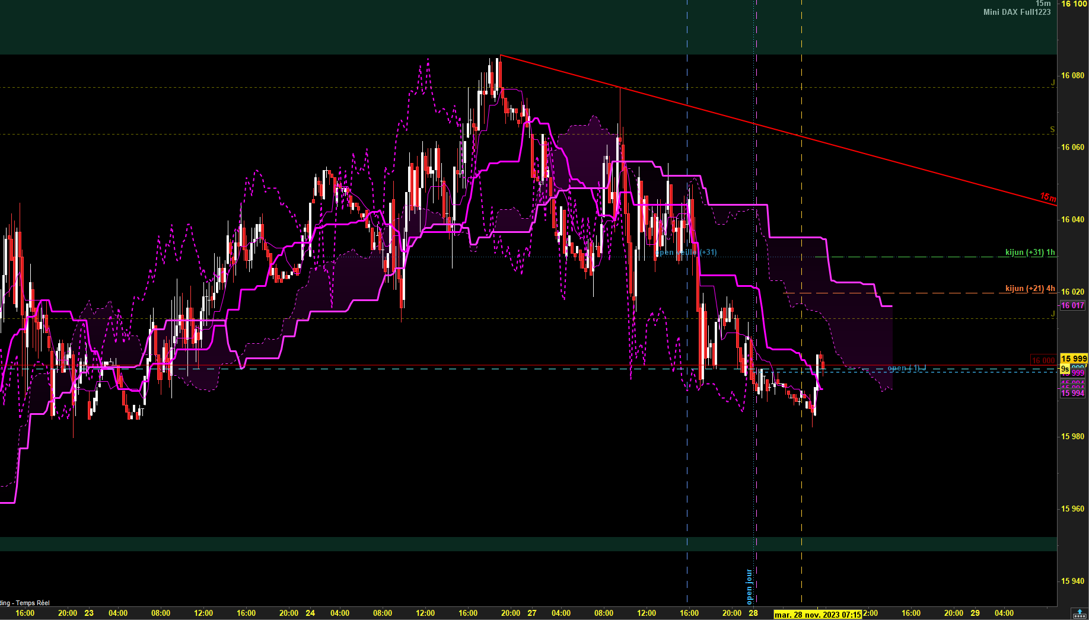
Task: Click the blue arrow icon in bottom-right corner
Action: pyautogui.click(x=1080, y=613)
